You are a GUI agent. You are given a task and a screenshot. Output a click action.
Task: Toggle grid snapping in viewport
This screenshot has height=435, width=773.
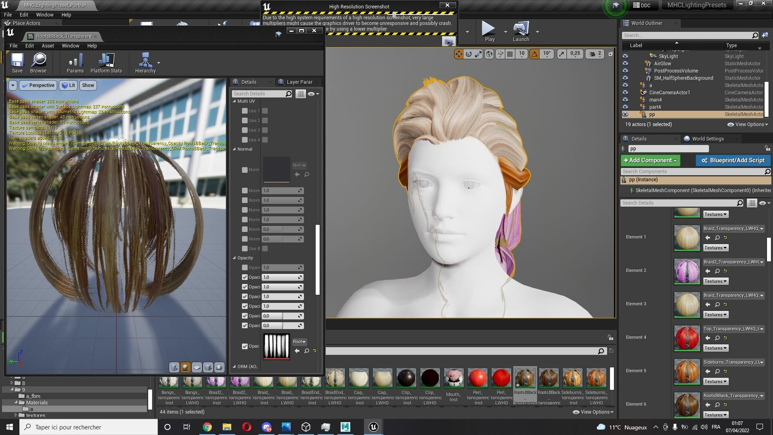pos(510,54)
